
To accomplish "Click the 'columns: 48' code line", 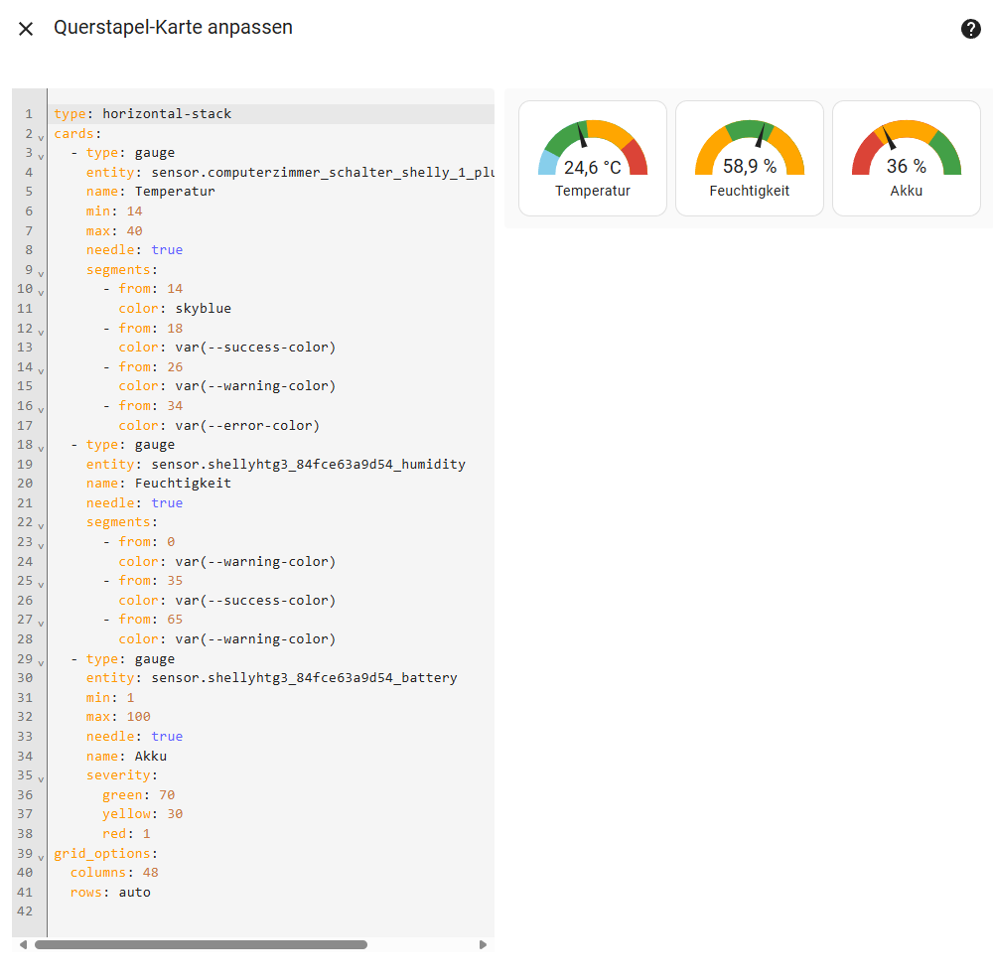I will 114,873.
